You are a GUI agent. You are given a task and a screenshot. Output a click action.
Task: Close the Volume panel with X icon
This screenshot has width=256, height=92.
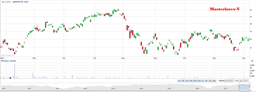(252, 61)
